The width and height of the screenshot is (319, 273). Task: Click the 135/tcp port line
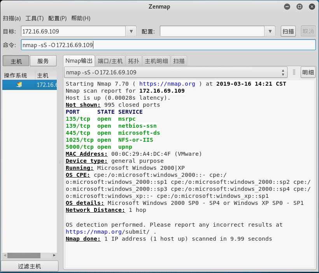100,119
